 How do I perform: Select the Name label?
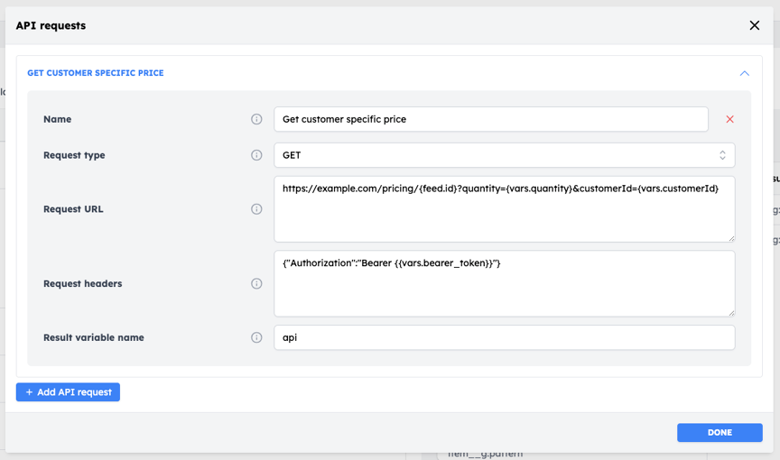57,119
